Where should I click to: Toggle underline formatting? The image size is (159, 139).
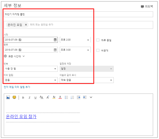point(35,98)
